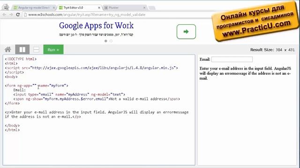Click the W3Schools home icon
Image resolution: width=300 pixels, height=168 pixels.
[x=8, y=49]
